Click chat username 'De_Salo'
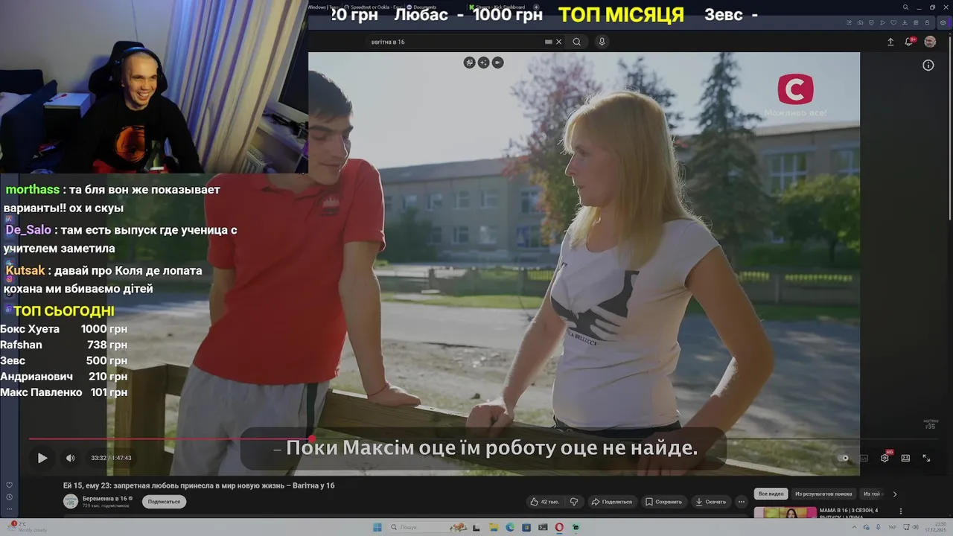This screenshot has width=953, height=536. 28,230
